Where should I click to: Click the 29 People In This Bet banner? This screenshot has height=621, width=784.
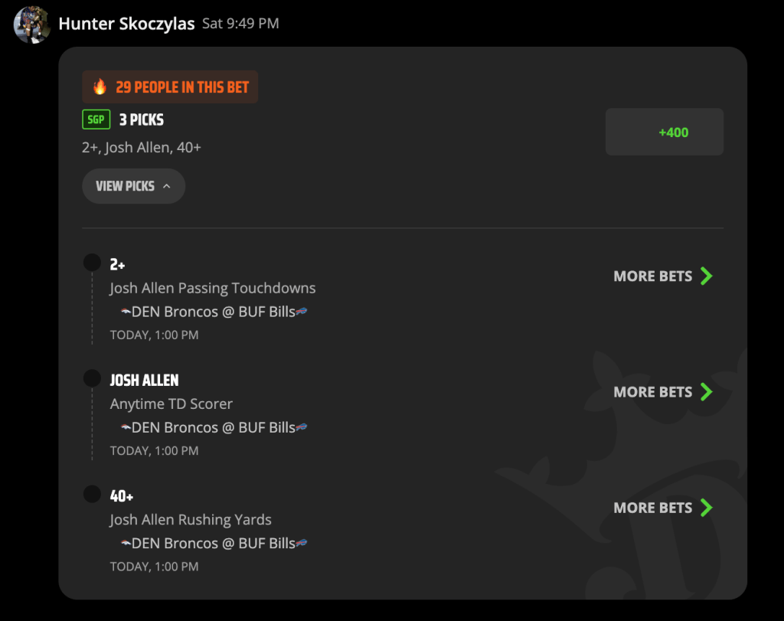click(170, 87)
